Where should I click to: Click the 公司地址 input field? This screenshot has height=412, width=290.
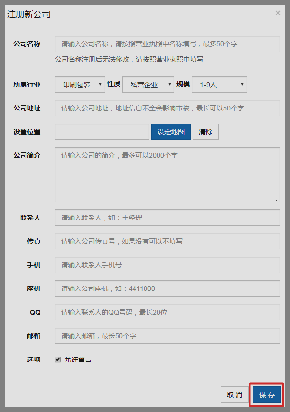pos(167,108)
